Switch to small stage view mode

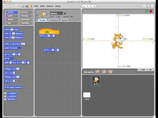pyautogui.click(x=145, y=6)
